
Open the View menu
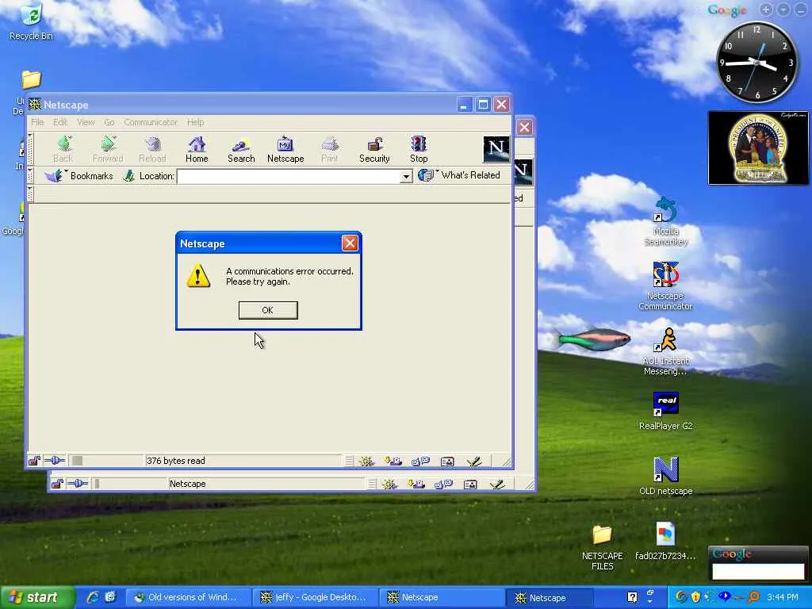click(86, 122)
